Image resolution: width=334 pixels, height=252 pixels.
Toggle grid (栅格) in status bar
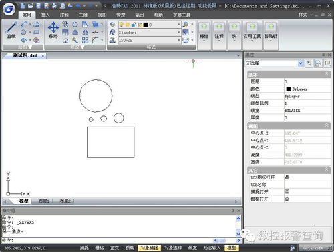100,248
